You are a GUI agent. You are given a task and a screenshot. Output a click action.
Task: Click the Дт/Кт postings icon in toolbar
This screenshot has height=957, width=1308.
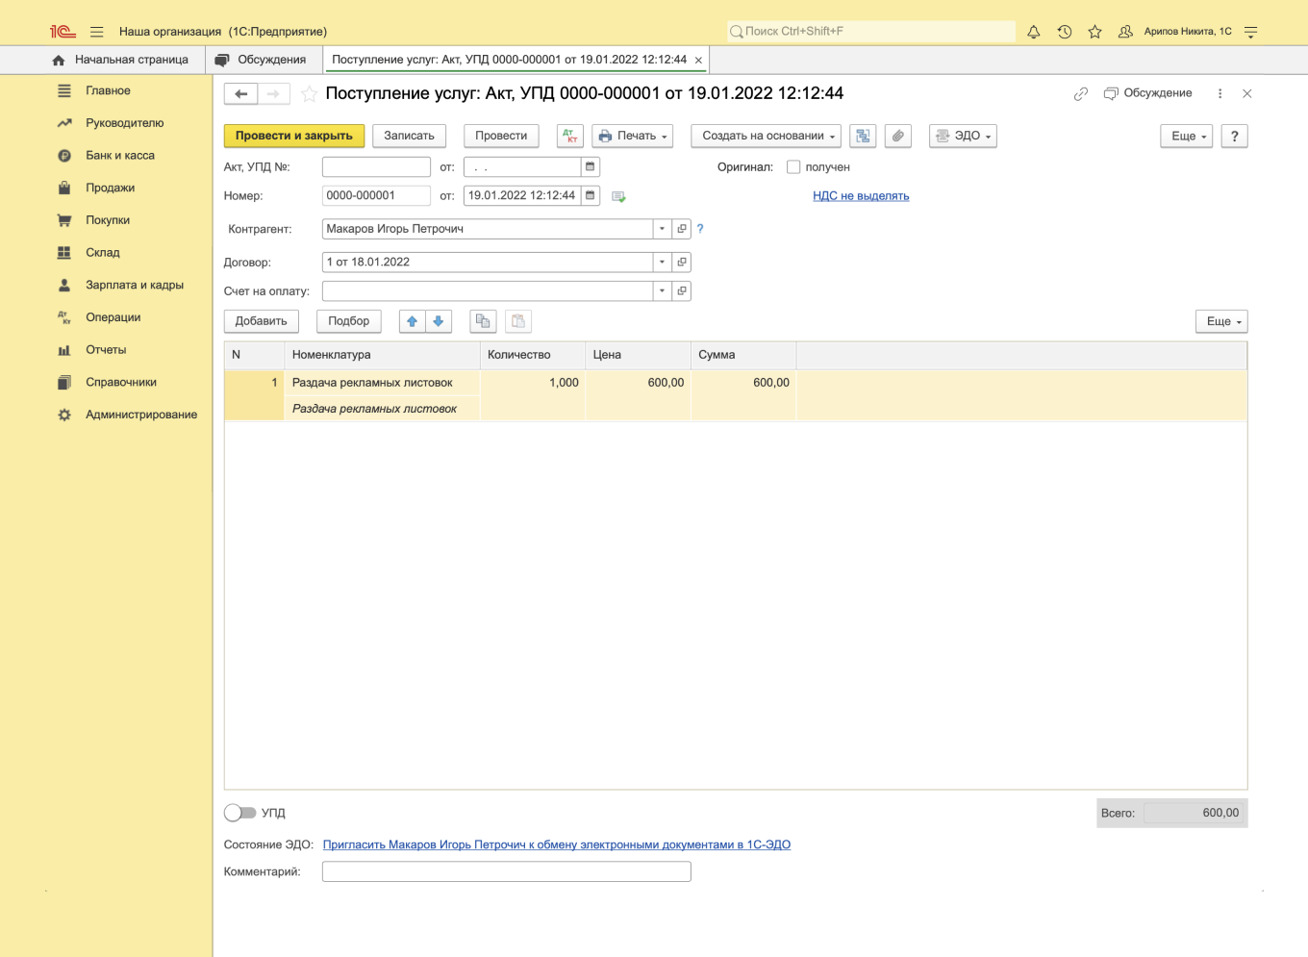pos(570,136)
